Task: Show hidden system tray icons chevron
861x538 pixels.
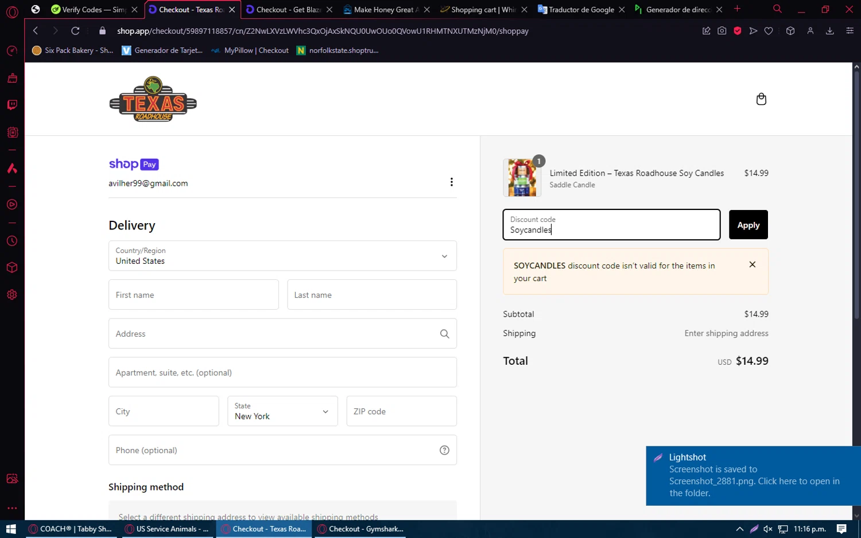Action: [740, 529]
